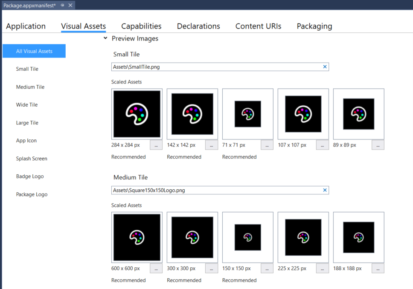Viewport: 413px width, 289px height.
Task: Collapse the Preview Images section
Action: [x=105, y=38]
